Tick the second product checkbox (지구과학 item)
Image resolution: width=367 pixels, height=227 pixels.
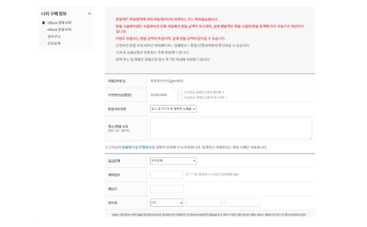(x=180, y=97)
